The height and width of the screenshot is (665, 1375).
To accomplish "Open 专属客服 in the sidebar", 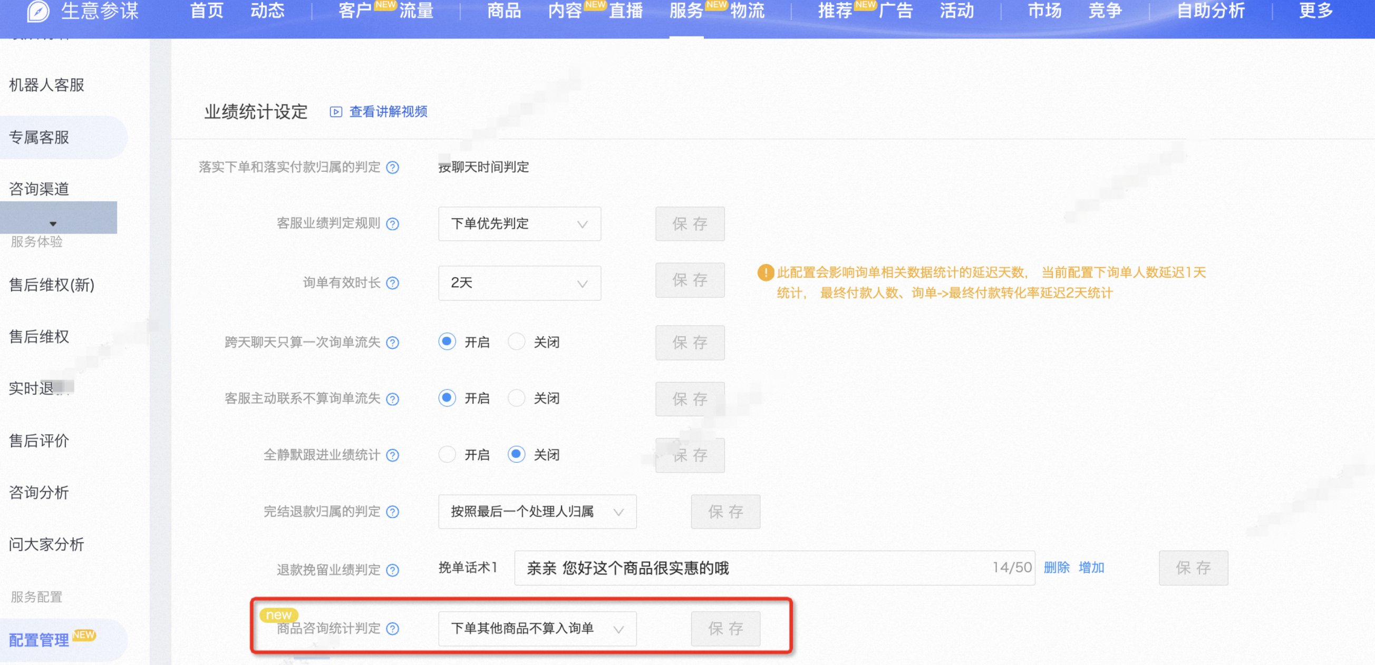I will (39, 138).
